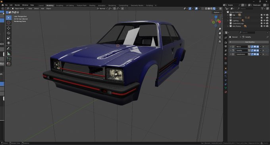Select the Scale tool
This screenshot has height=145, width=270.
(9, 38)
